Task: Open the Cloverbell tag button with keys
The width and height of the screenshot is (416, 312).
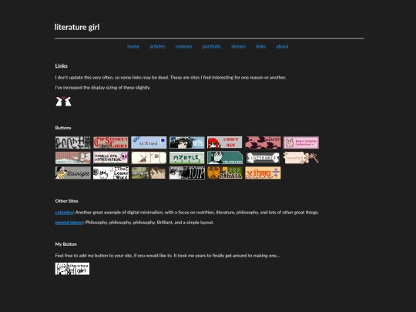Action: (301, 158)
